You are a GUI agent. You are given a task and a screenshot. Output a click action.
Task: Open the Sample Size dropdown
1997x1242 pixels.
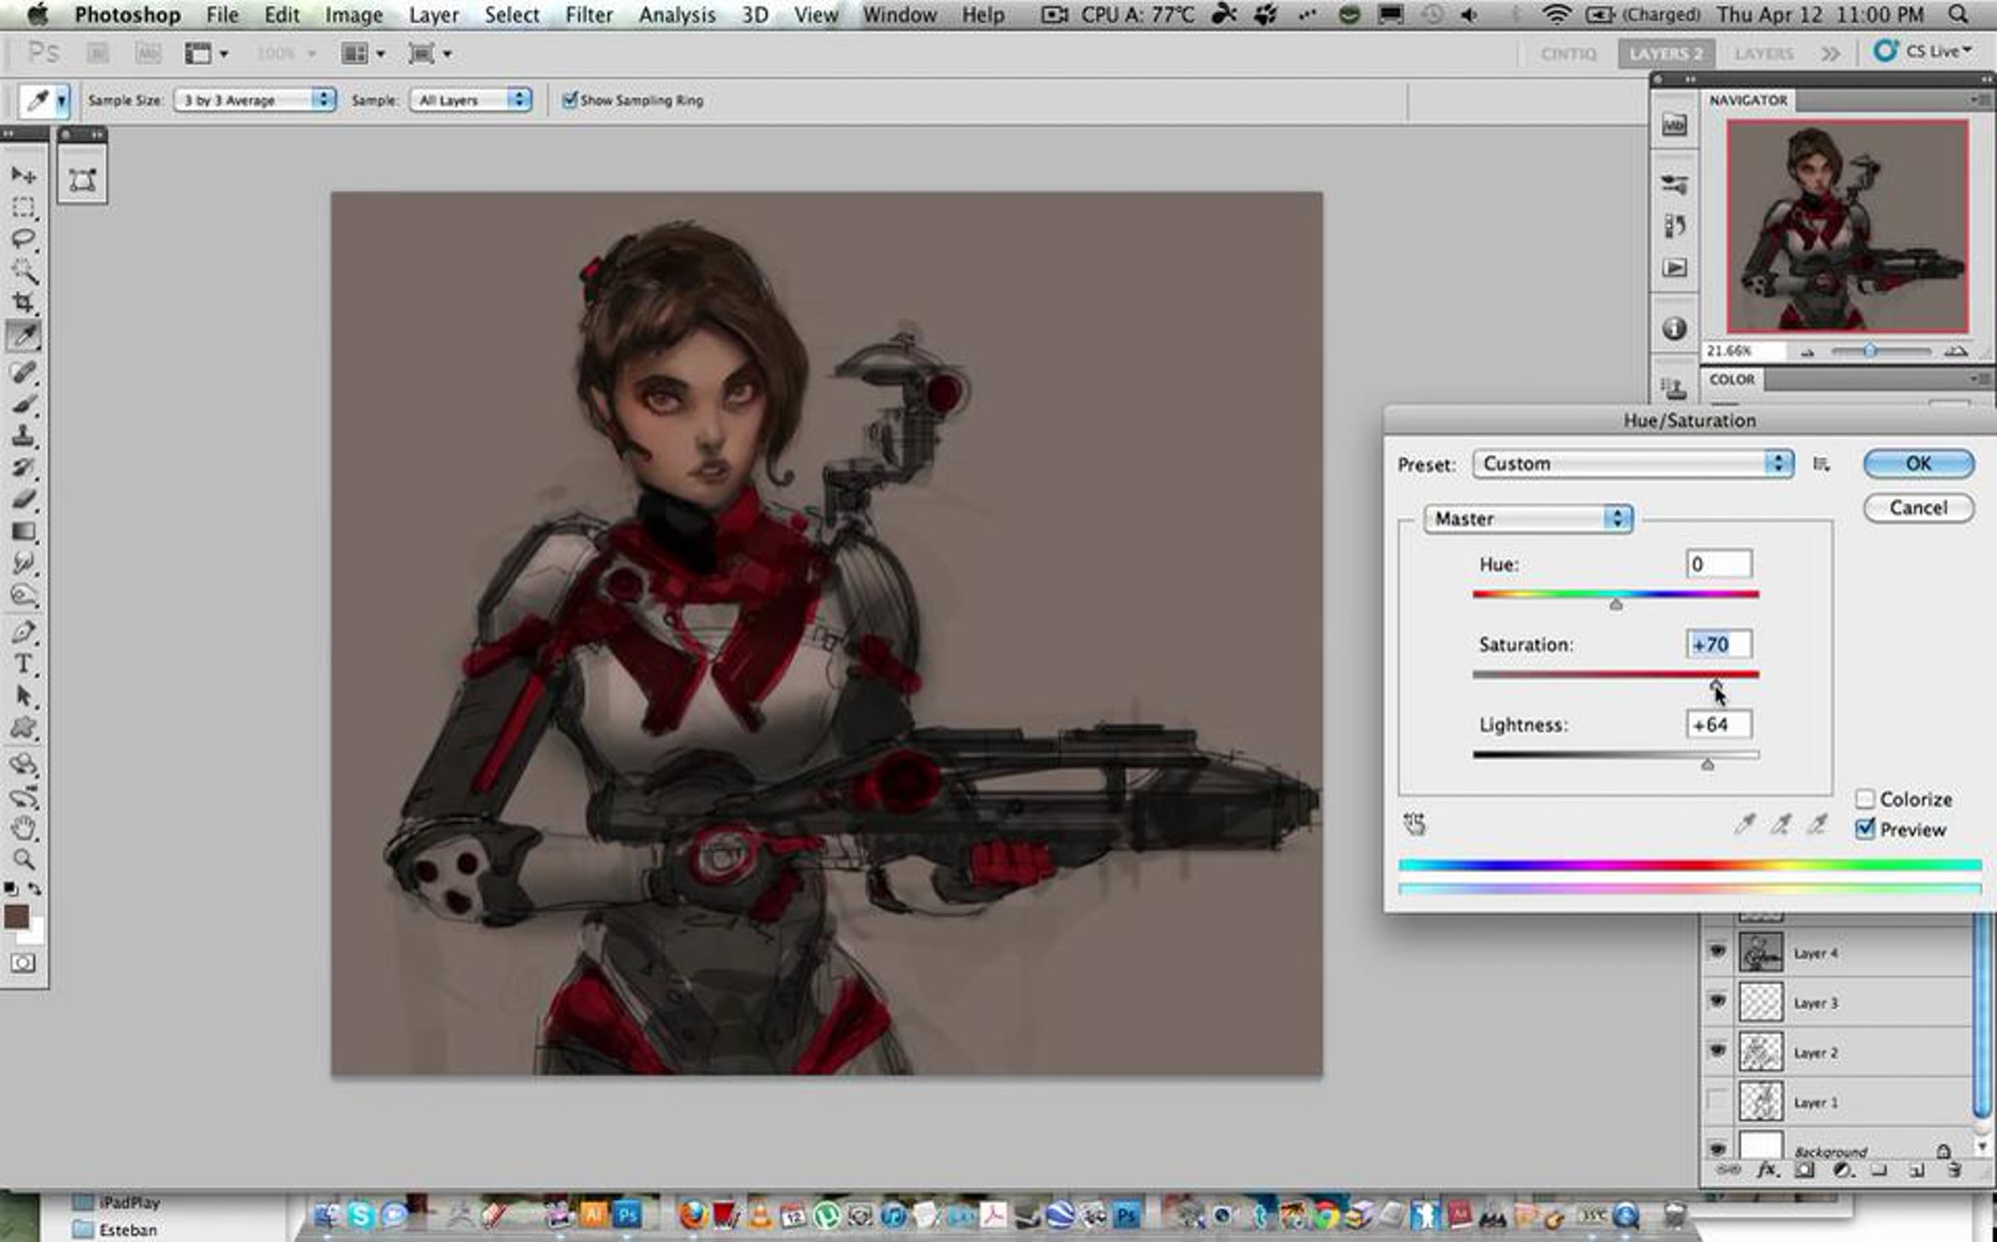(254, 100)
